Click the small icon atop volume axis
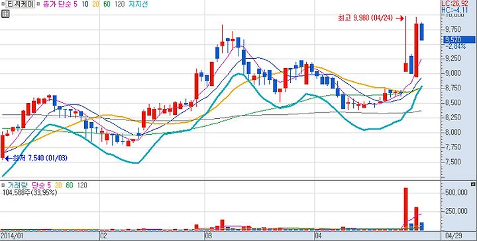477x241 pixels. (473, 184)
